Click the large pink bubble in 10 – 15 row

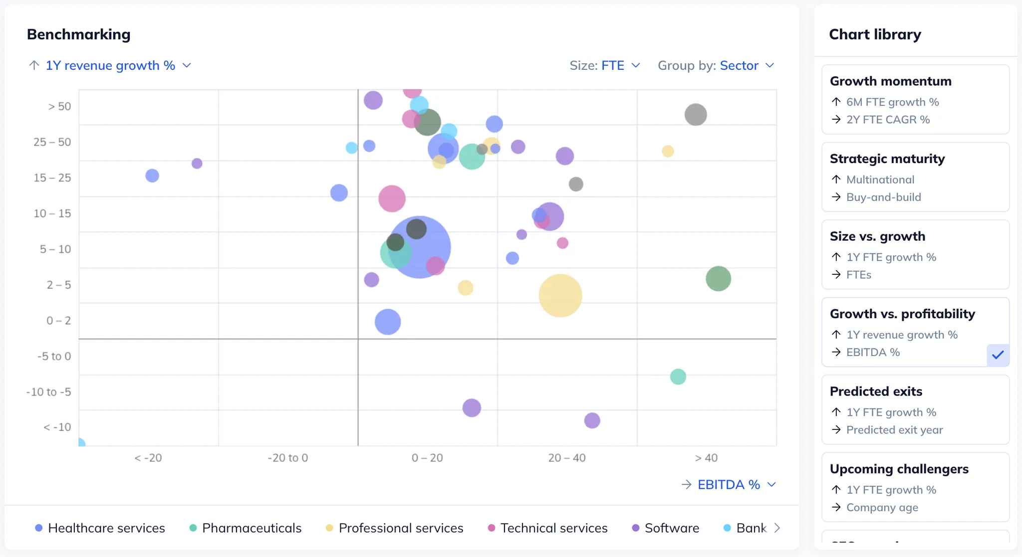(392, 198)
